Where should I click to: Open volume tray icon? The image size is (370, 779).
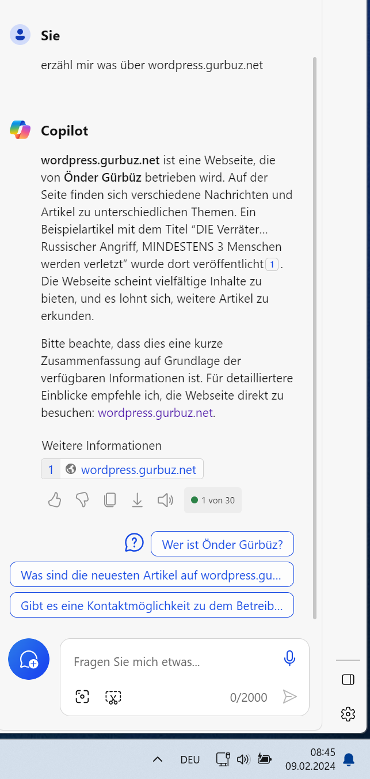coord(243,759)
